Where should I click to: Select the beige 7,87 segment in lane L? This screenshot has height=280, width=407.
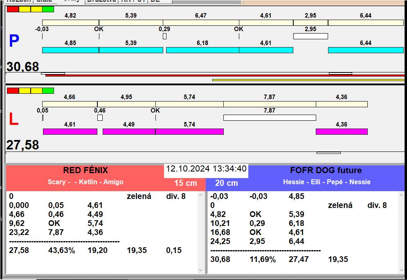pos(270,104)
